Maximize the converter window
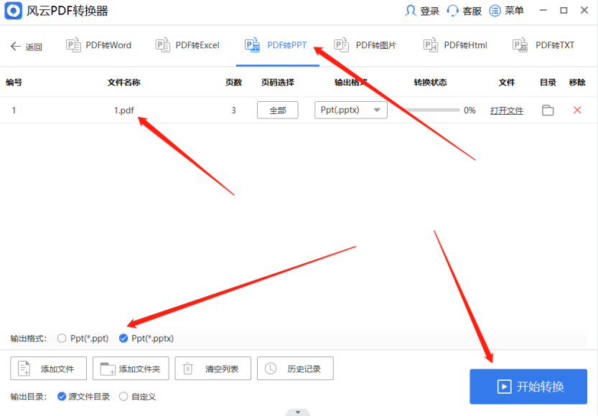598x416 pixels. 564,10
